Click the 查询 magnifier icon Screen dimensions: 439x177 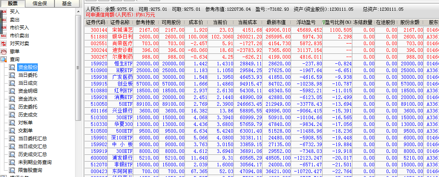pos(3,59)
